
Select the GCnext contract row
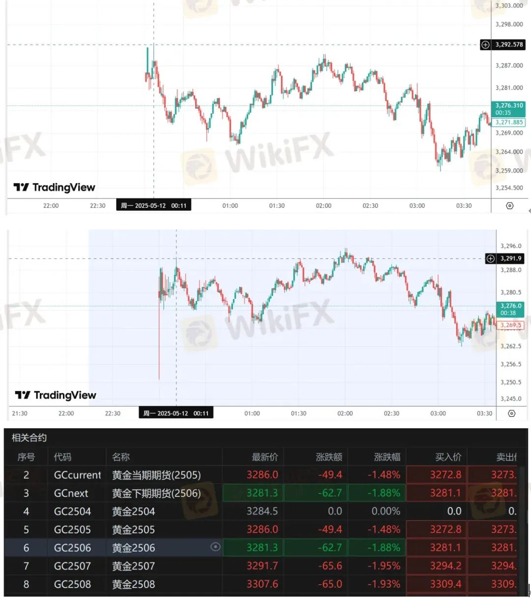[71, 493]
